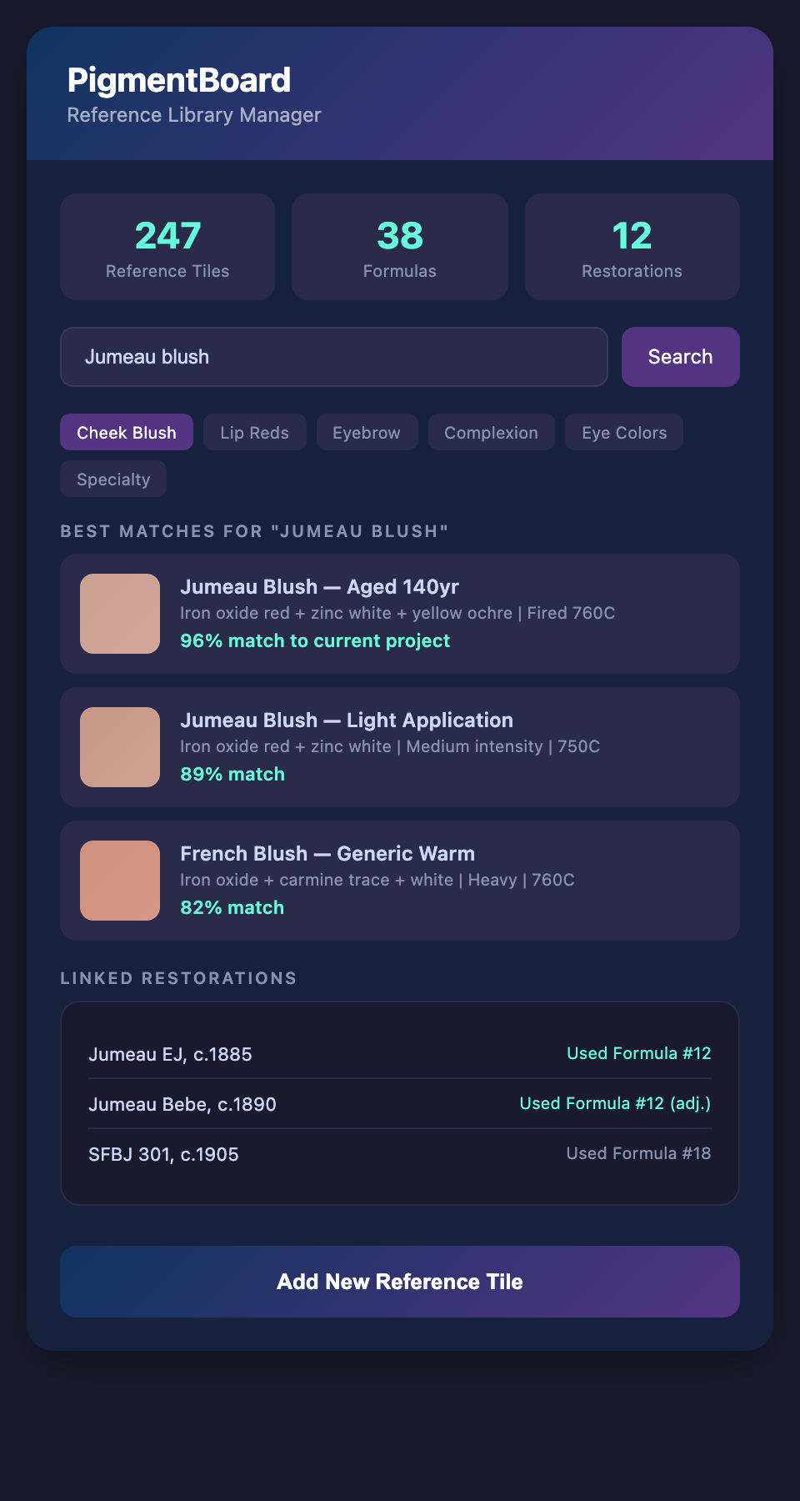Focus the Jumeau blush search field
This screenshot has height=1501, width=800.
pos(333,357)
